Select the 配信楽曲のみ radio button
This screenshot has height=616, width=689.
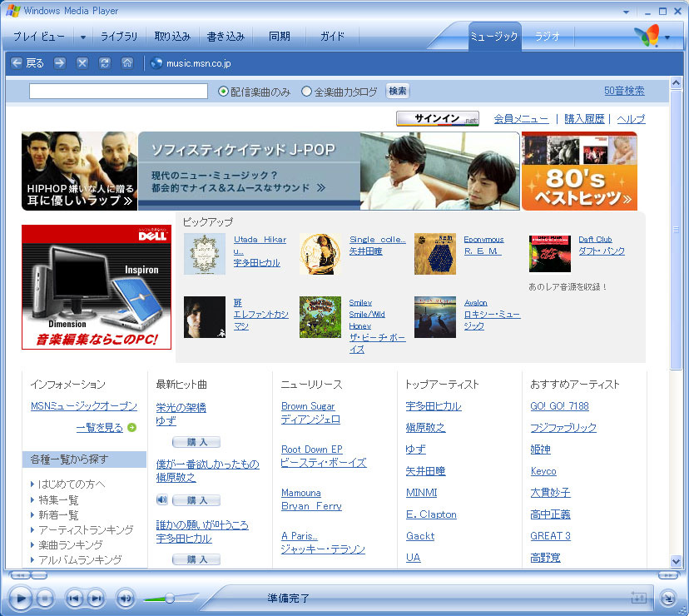223,92
